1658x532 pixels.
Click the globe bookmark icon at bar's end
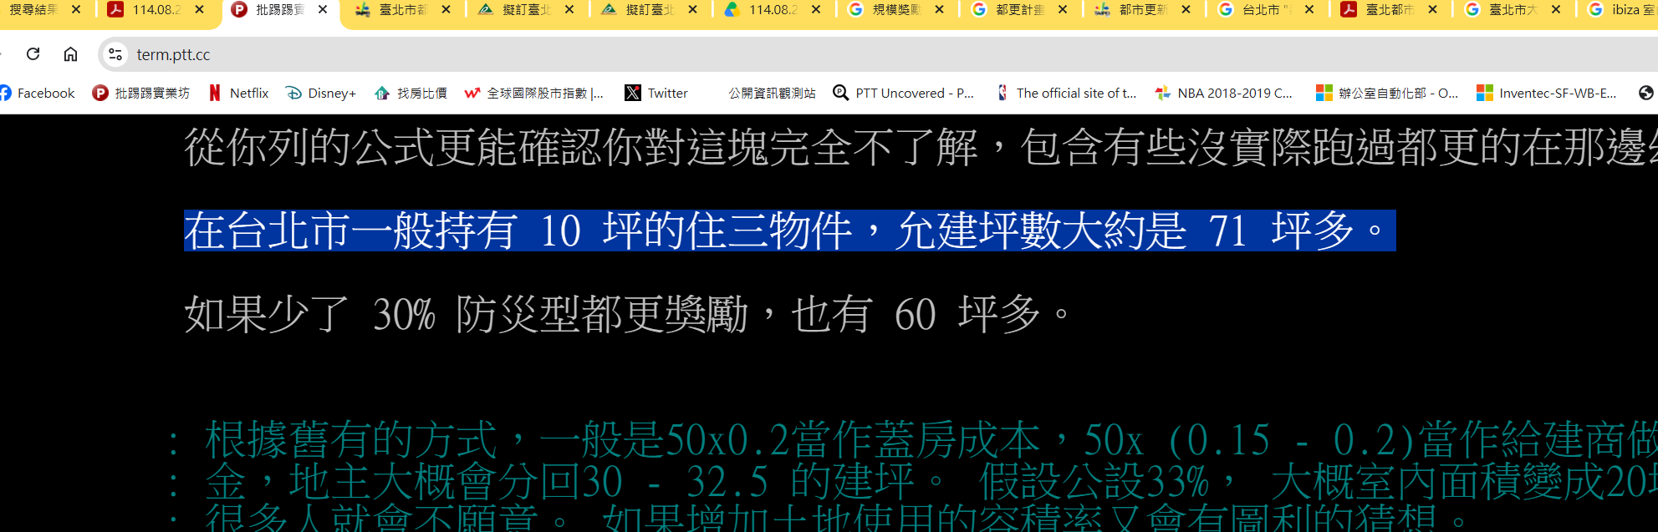point(1646,93)
